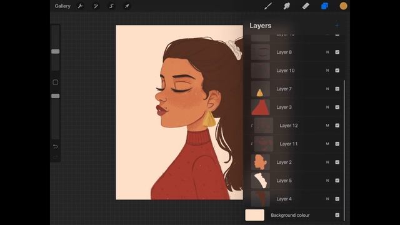
Task: Click the Layers panel scrollbar
Action: [x=344, y=151]
